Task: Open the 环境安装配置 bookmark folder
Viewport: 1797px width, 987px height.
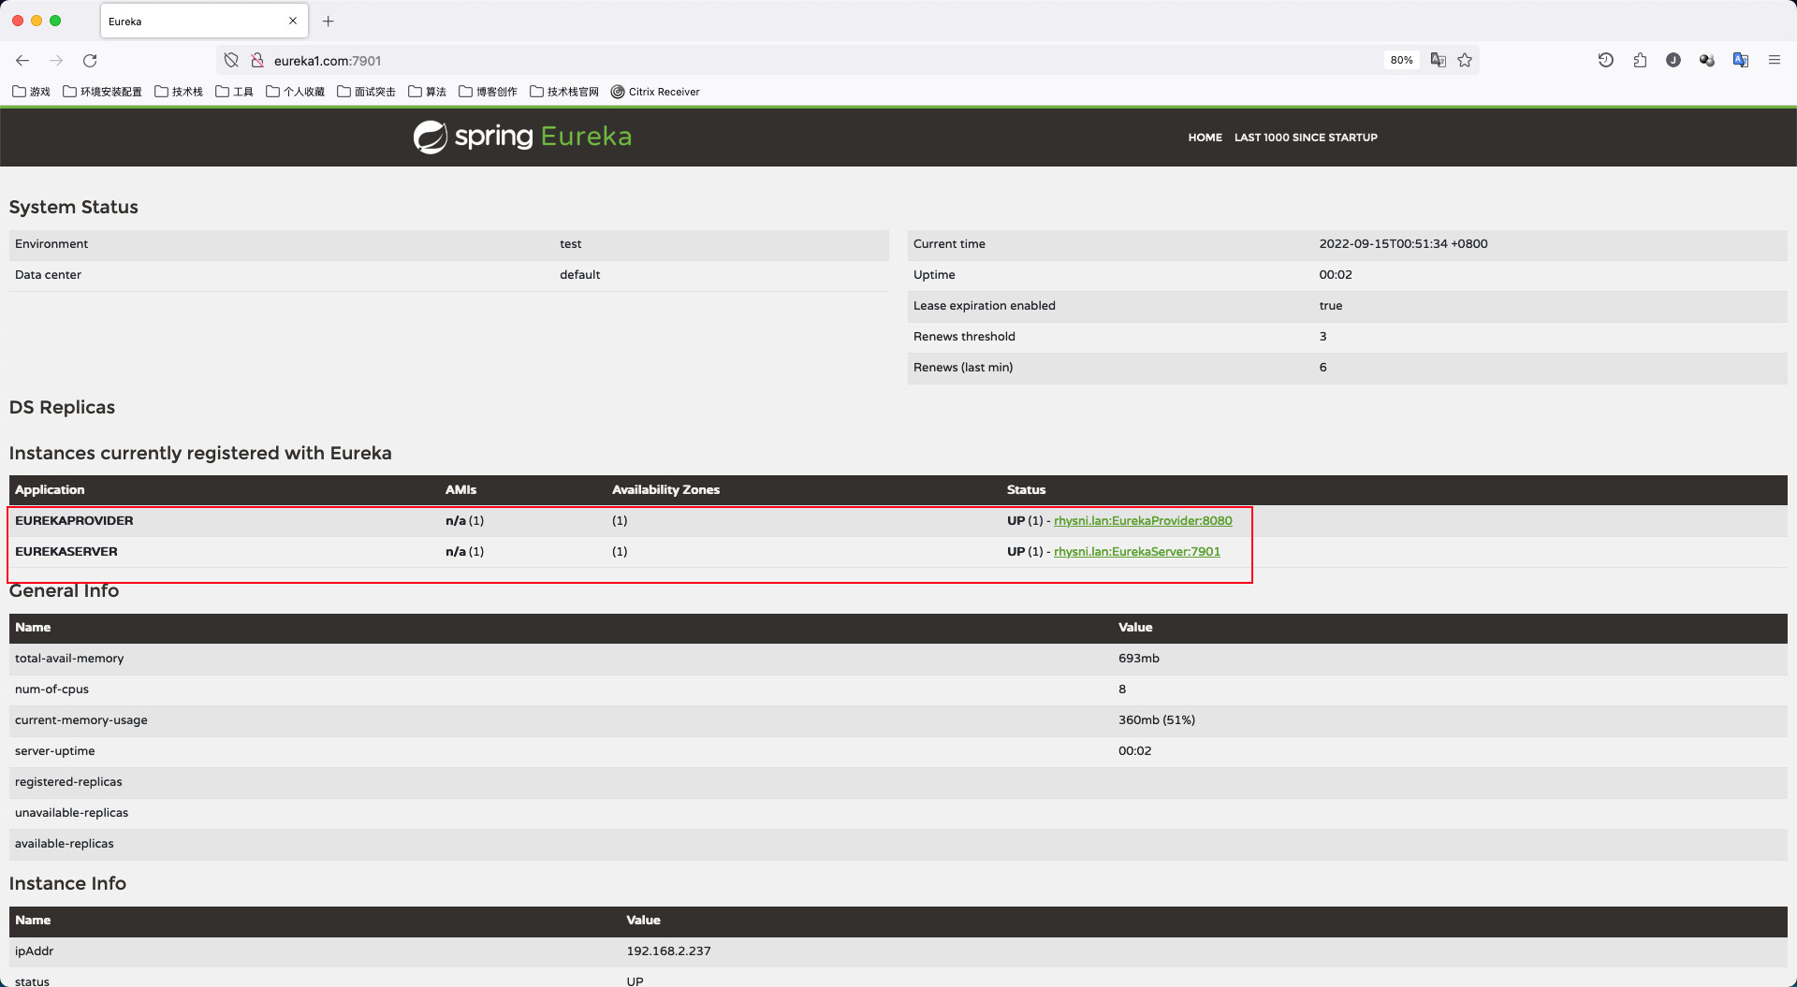Action: pyautogui.click(x=102, y=92)
